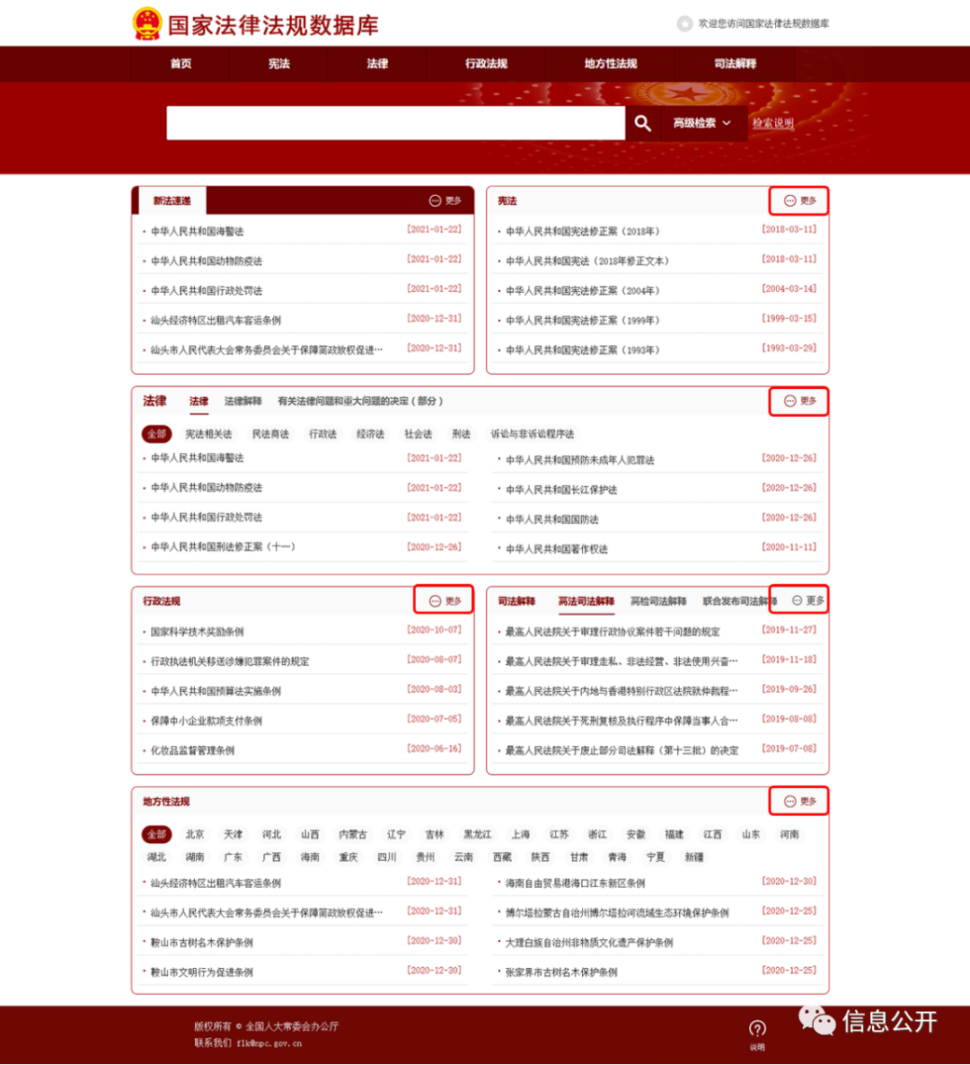This screenshot has width=970, height=1065.
Task: Open 中华人民共和国宪法（2018年修正文本）
Action: tap(587, 261)
